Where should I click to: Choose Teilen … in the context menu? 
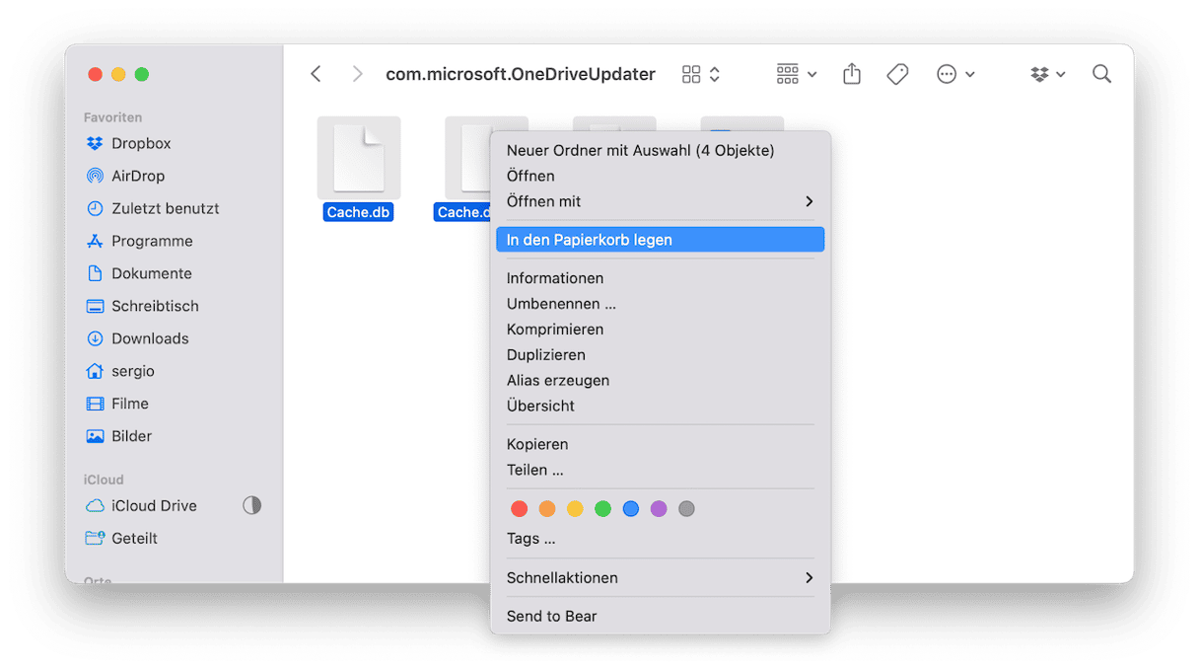[x=661, y=470]
